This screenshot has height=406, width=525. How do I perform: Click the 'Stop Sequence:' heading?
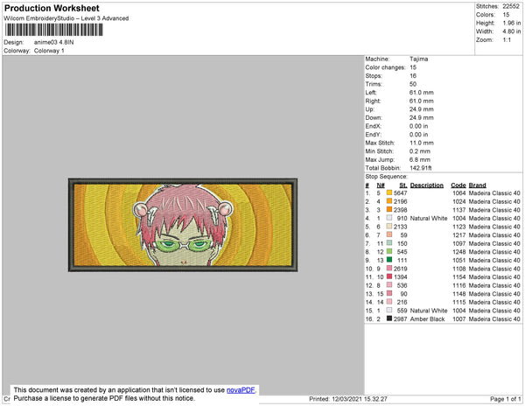point(386,177)
